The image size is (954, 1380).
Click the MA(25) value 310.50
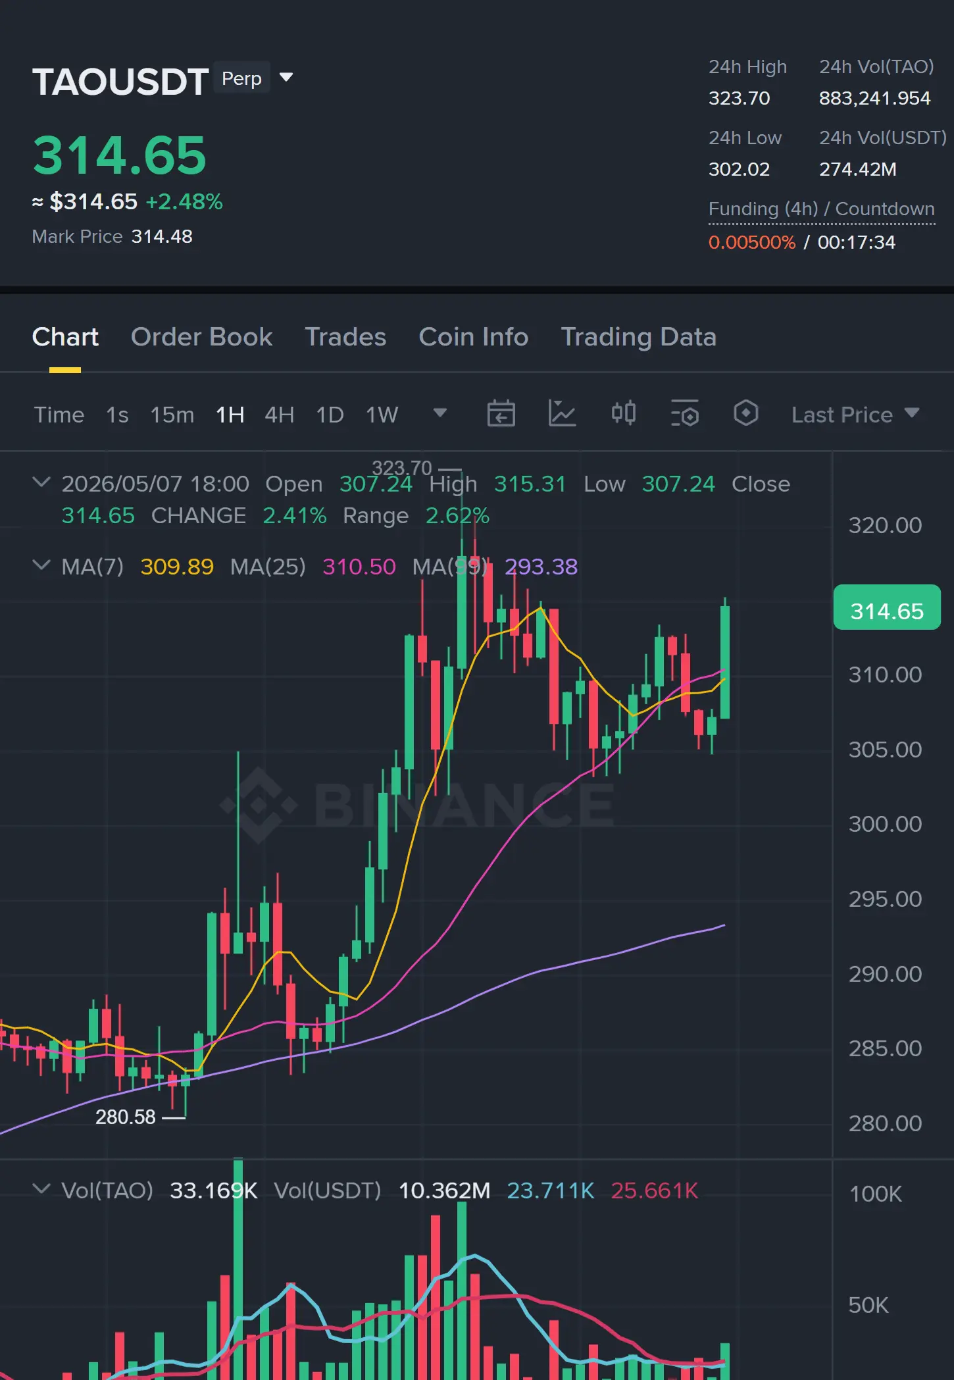point(359,567)
